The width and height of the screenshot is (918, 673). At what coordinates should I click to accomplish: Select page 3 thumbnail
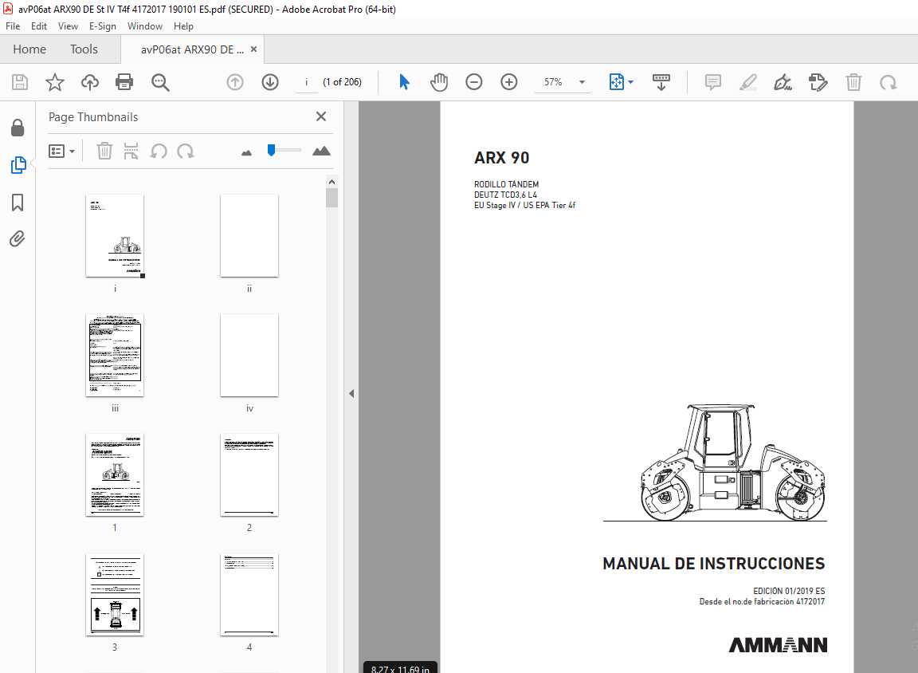115,595
